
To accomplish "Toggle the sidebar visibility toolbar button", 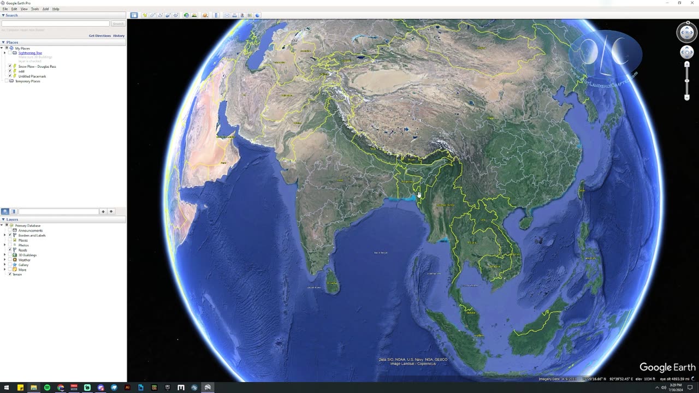I will [134, 15].
